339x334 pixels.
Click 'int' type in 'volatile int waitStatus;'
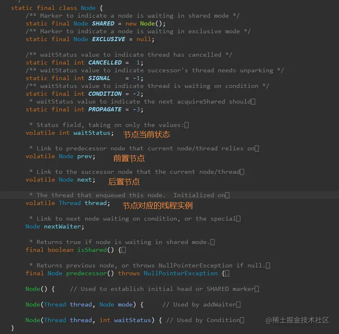tap(64, 133)
